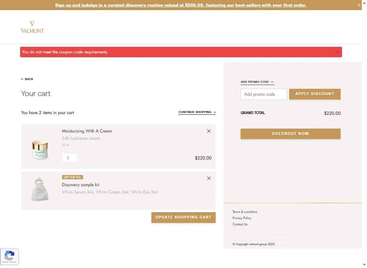Image resolution: width=367 pixels, height=268 pixels.
Task: Dismiss the red coupon error message
Action: (x=337, y=52)
